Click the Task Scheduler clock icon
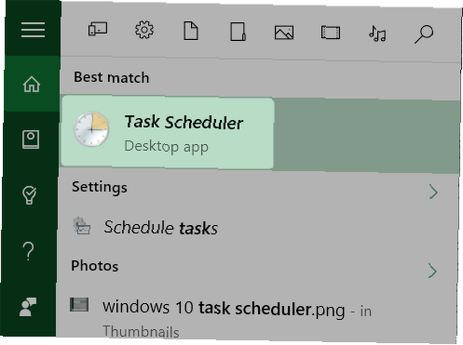This screenshot has height=345, width=463. point(91,129)
